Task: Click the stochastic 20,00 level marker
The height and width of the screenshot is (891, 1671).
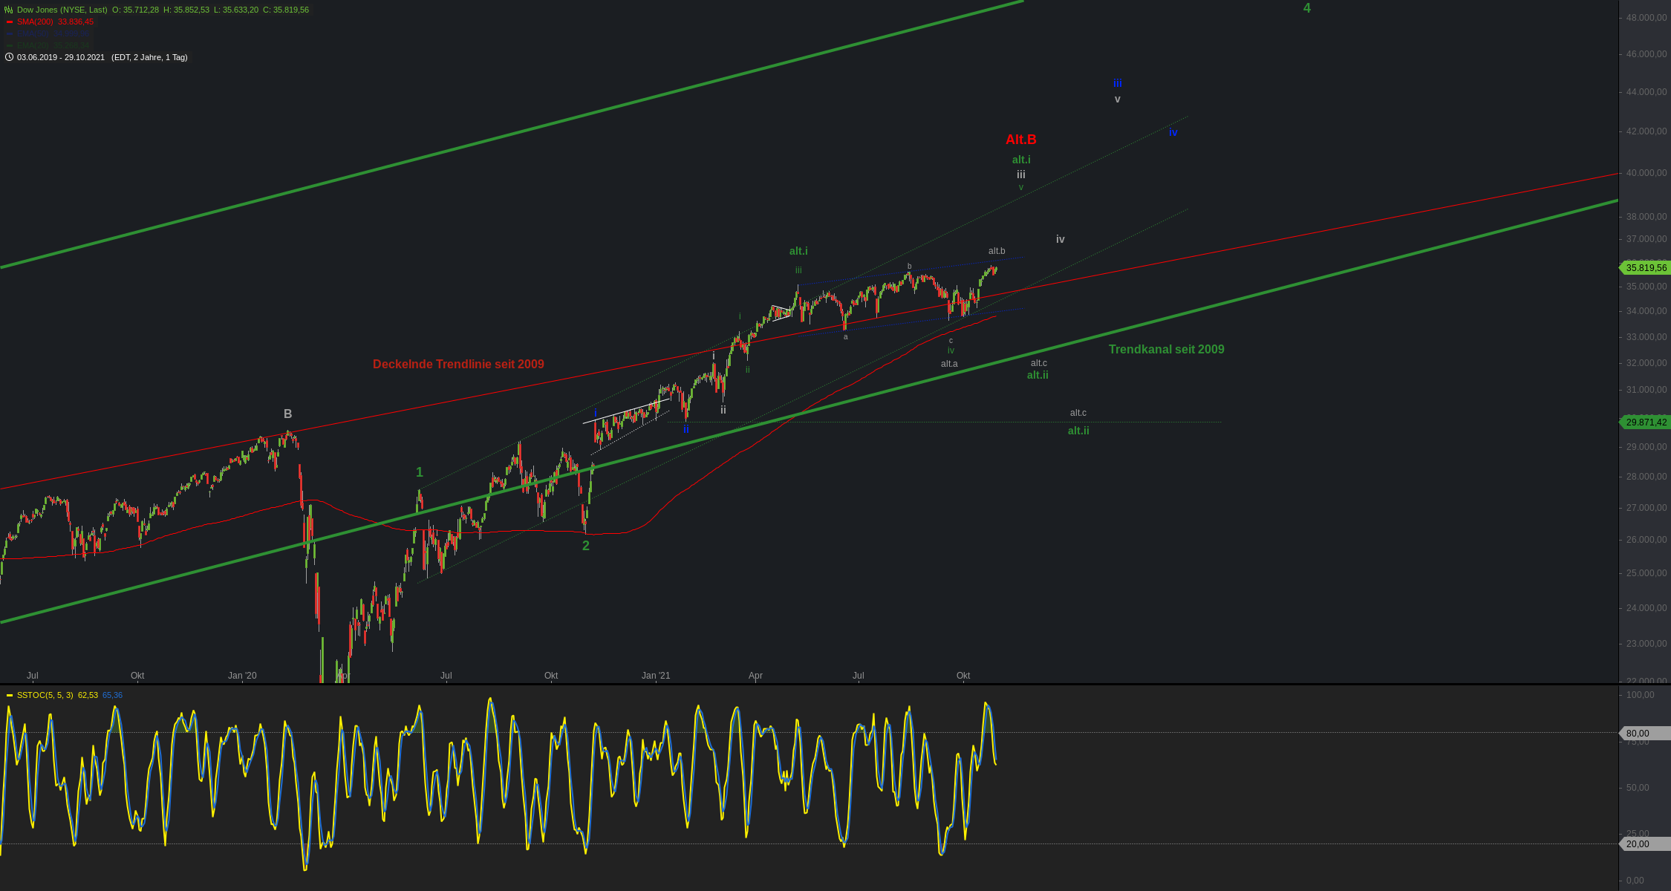Action: pyautogui.click(x=1641, y=843)
